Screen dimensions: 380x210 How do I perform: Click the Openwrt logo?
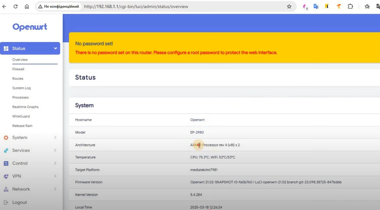tap(30, 27)
